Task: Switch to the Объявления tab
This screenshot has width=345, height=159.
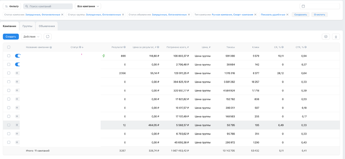Action: click(47, 26)
